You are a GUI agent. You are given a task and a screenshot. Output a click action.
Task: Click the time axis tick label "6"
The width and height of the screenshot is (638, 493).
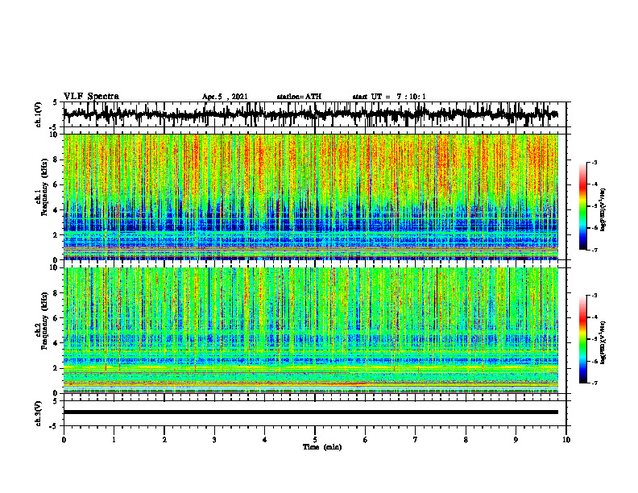pyautogui.click(x=366, y=440)
